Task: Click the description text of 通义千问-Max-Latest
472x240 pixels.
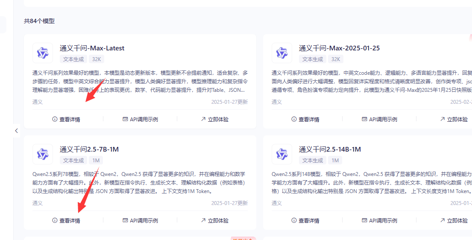Action: click(x=140, y=81)
